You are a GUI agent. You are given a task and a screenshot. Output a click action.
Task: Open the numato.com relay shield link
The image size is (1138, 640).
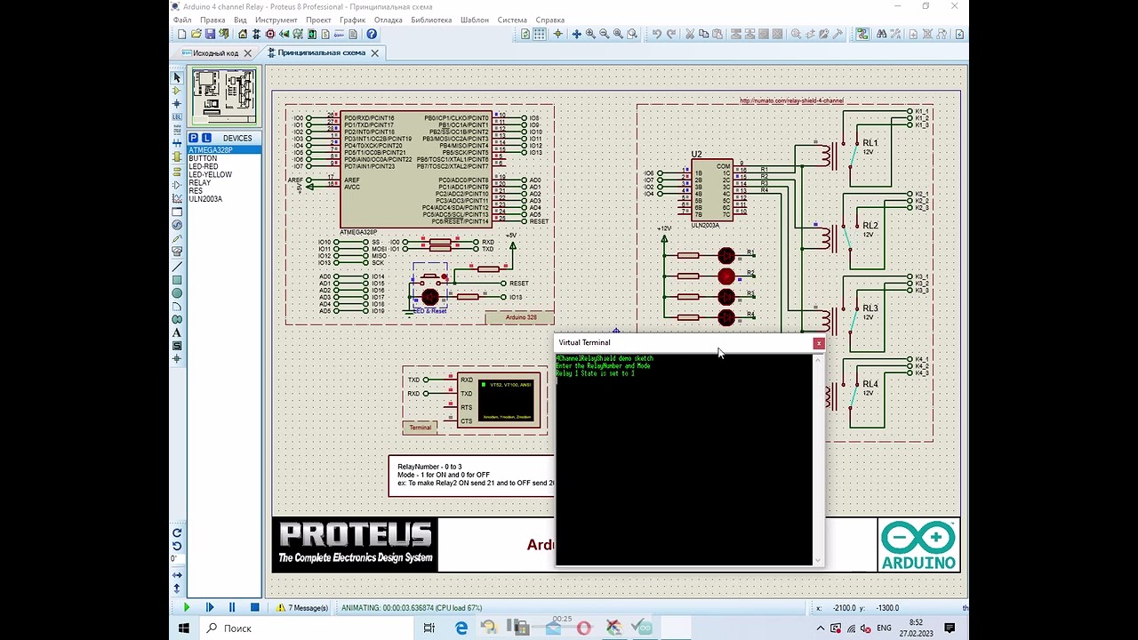(x=791, y=100)
